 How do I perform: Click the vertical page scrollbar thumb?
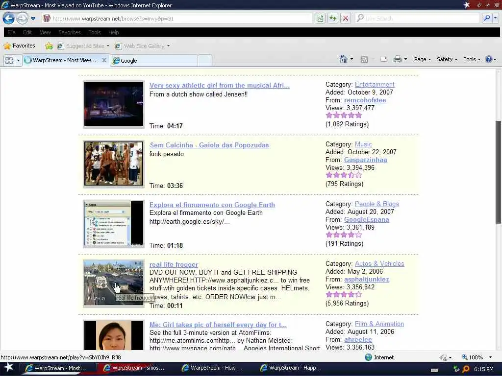(498, 172)
